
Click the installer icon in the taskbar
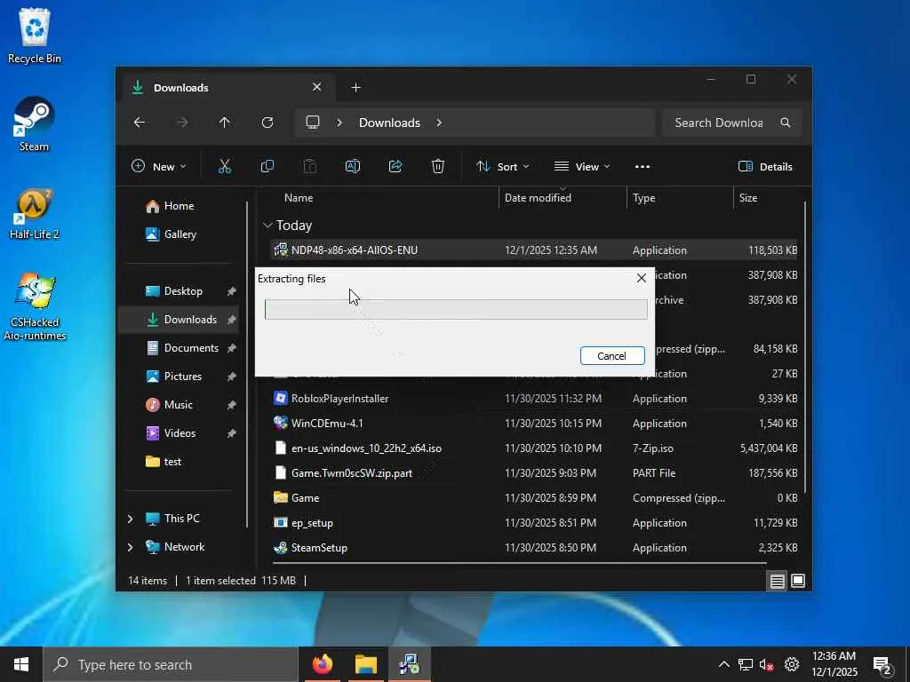[x=409, y=664]
